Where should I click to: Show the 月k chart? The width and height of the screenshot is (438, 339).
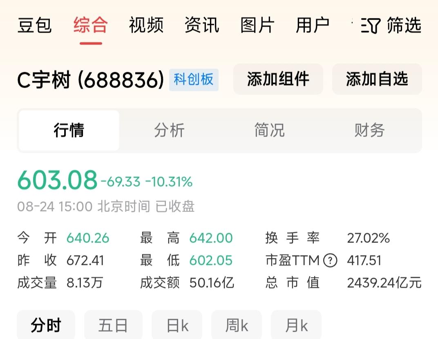click(x=296, y=325)
